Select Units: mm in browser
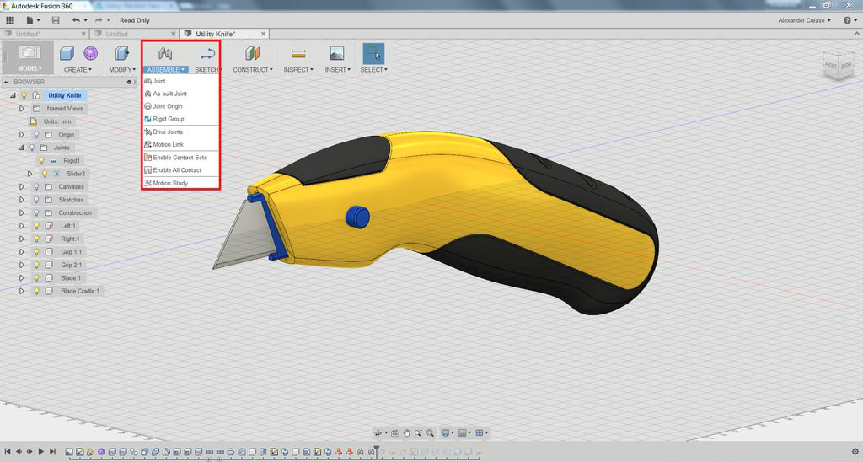Image resolution: width=863 pixels, height=462 pixels. pos(57,121)
